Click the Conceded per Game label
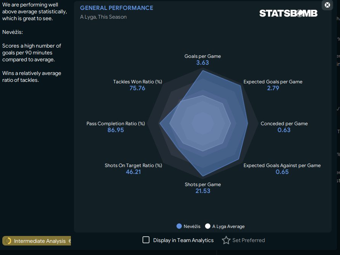The height and width of the screenshot is (255, 340). click(284, 124)
